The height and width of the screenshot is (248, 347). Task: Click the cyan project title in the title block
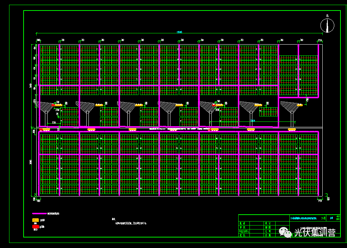coord(303,218)
